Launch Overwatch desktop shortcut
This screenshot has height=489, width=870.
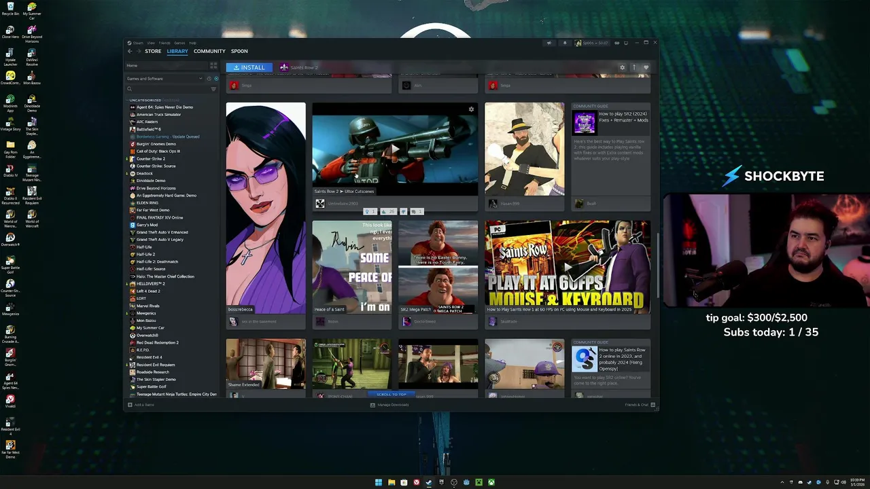coord(10,240)
